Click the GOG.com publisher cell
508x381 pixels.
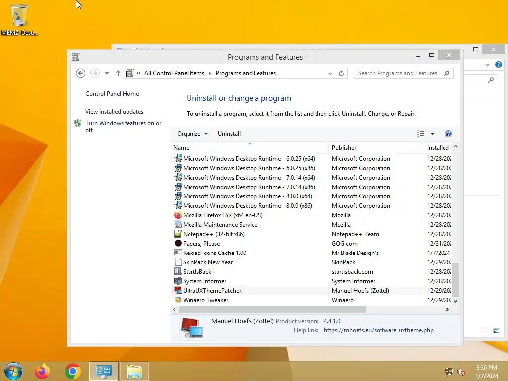pos(345,243)
